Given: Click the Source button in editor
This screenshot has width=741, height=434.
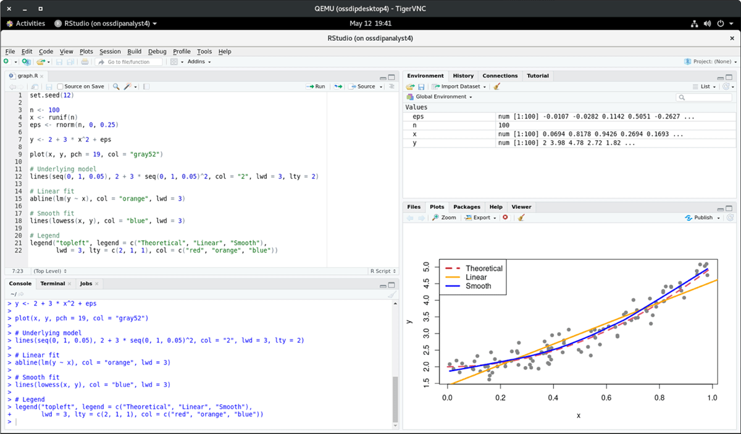Looking at the screenshot, I should [x=362, y=86].
